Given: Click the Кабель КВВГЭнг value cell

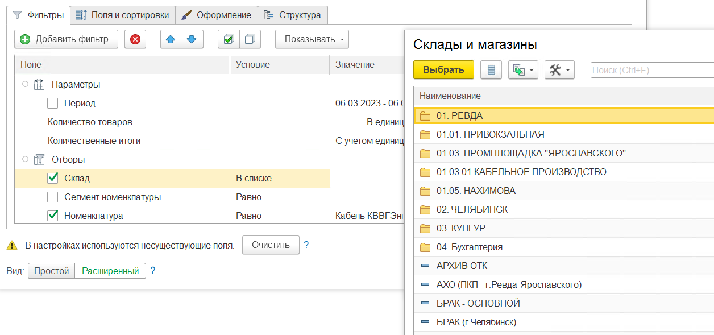Looking at the screenshot, I should (369, 216).
